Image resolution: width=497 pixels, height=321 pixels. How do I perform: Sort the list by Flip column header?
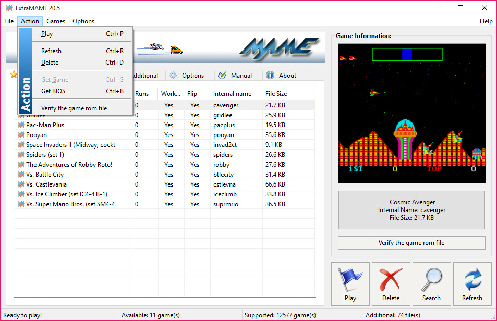pos(197,94)
